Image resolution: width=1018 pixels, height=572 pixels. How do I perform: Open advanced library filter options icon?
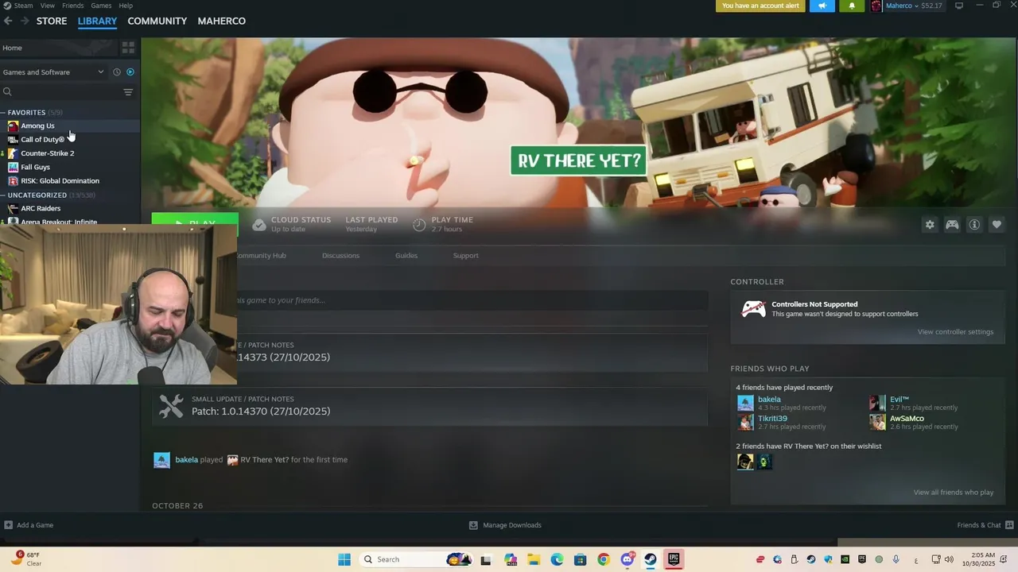point(128,92)
